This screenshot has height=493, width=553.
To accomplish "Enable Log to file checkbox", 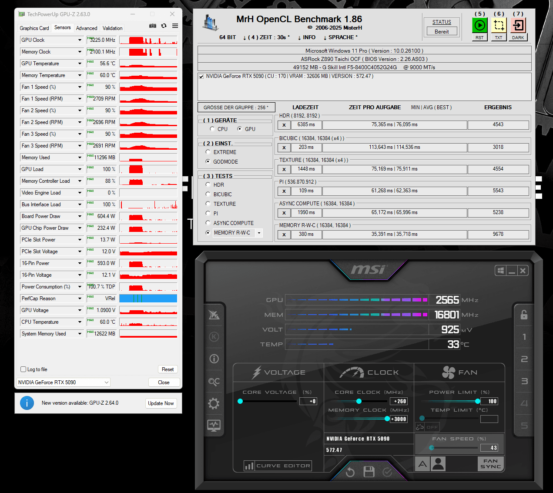I will [23, 369].
